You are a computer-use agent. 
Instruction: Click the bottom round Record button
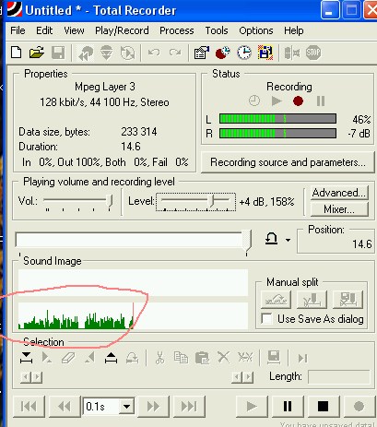[359, 407]
